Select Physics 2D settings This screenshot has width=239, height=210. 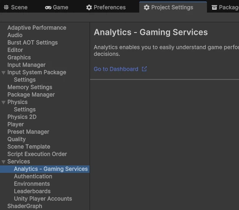tap(22, 117)
